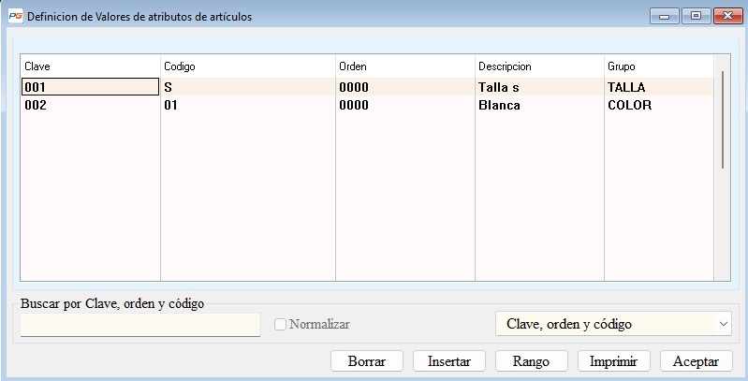
Task: Click the Codigo cell 'S'
Action: (x=248, y=87)
